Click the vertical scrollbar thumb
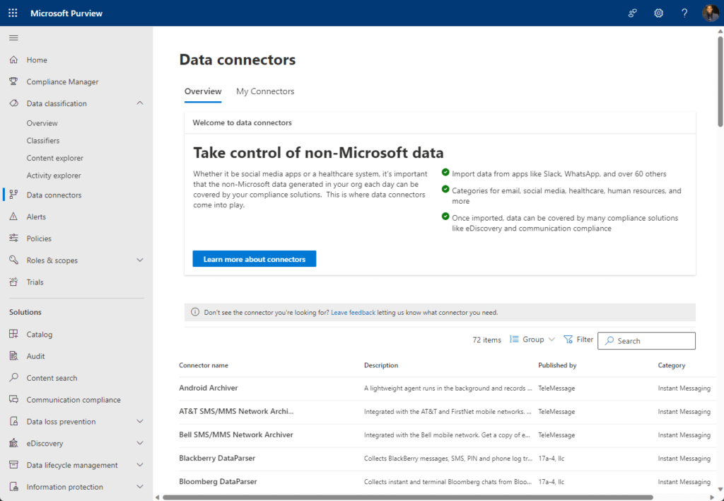The height and width of the screenshot is (501, 724). 720,81
